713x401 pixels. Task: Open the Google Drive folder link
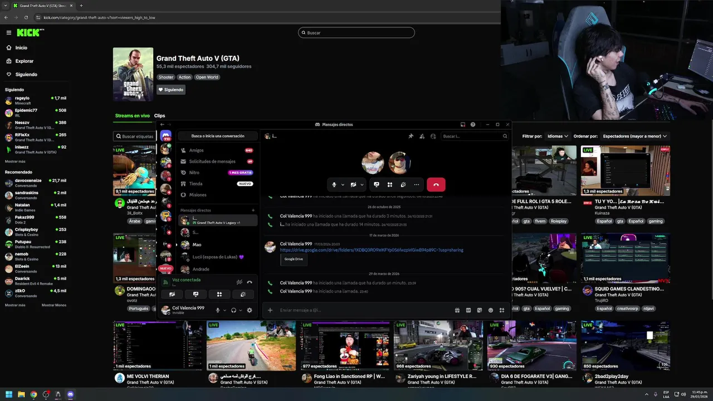click(x=372, y=250)
